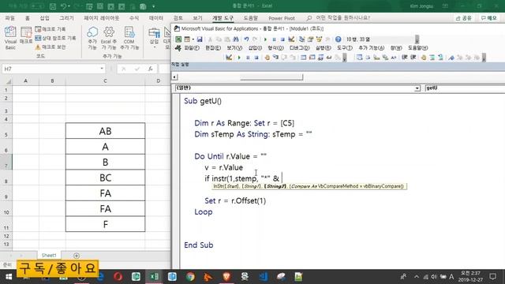Click Break (pause) in VBA standard toolbar
This screenshot has height=284, width=505.
click(x=274, y=39)
